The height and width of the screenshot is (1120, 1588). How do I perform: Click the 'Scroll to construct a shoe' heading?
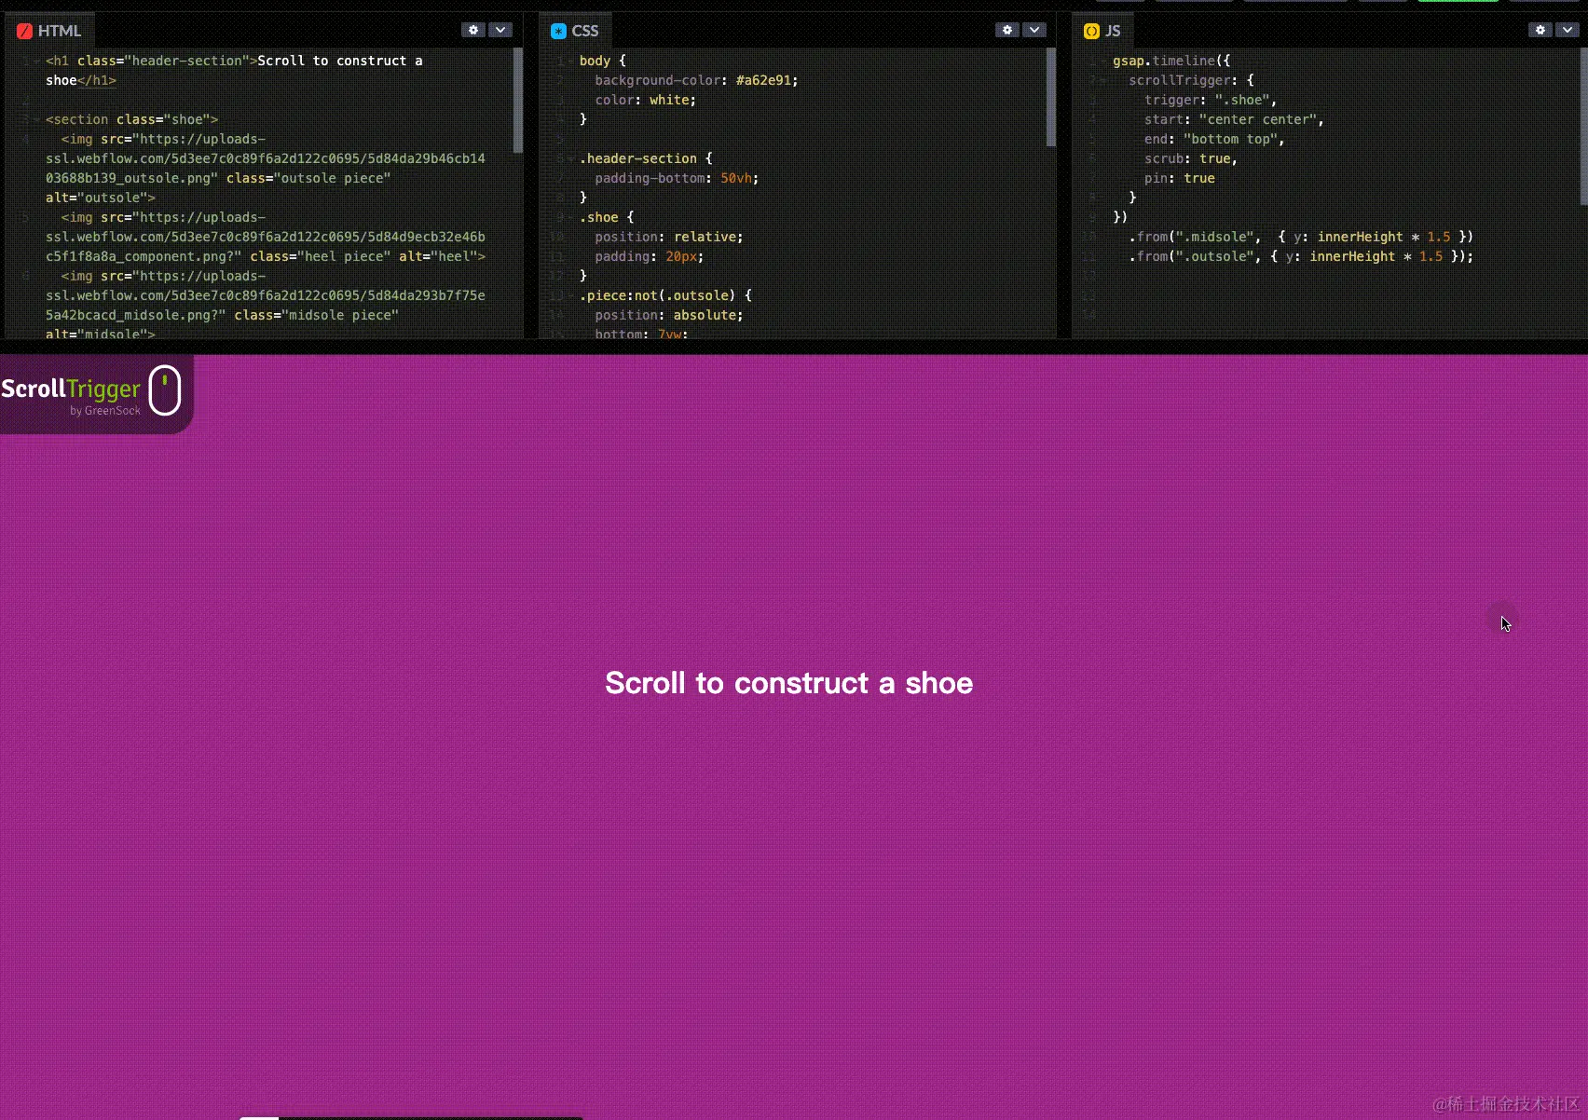788,682
